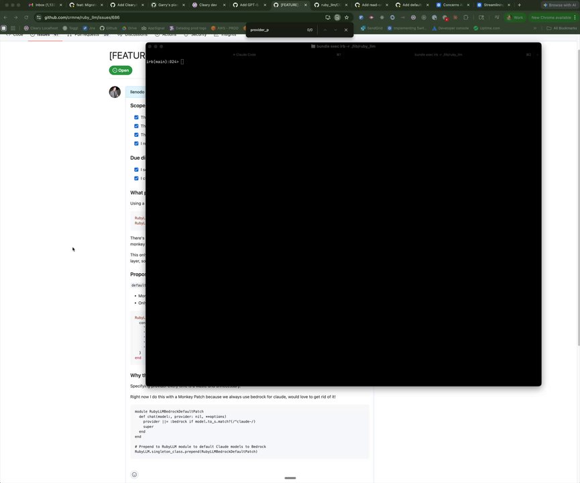Add an emoji reaction to the issue

tap(134, 474)
